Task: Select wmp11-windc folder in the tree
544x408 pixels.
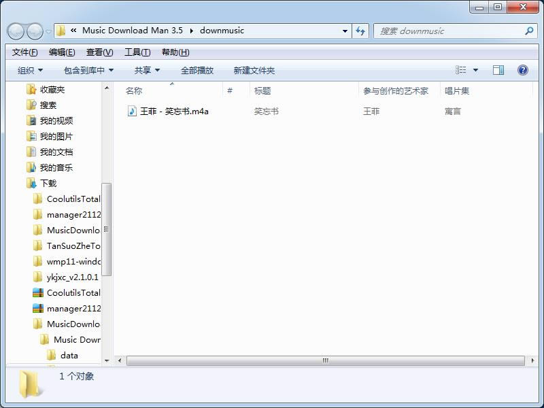Action: point(73,262)
